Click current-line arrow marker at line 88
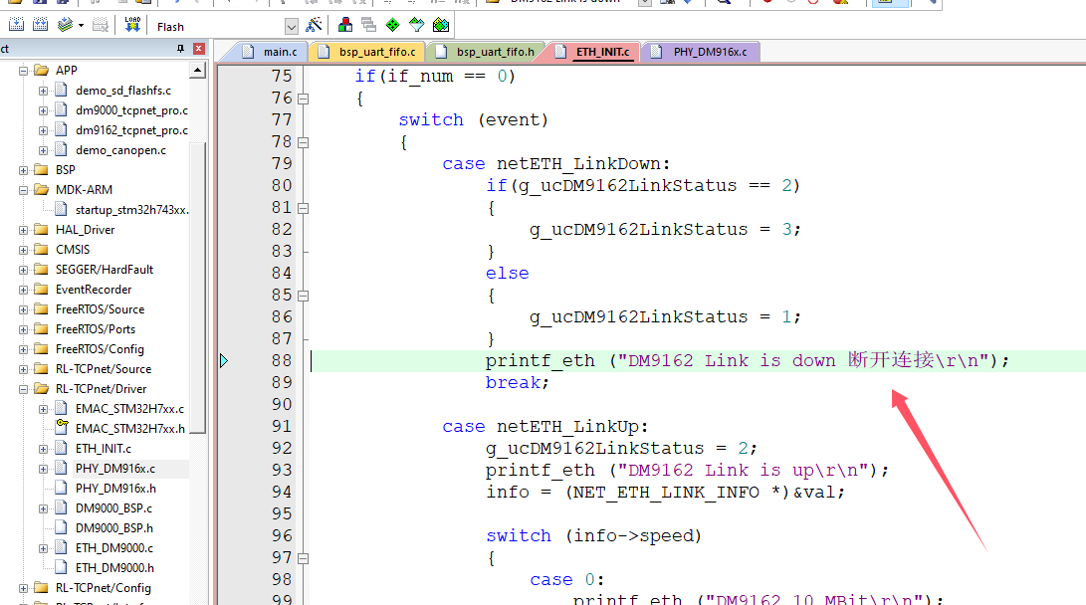Image resolution: width=1086 pixels, height=605 pixels. 224,360
